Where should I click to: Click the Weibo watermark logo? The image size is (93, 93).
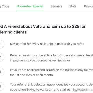click(x=76, y=90)
